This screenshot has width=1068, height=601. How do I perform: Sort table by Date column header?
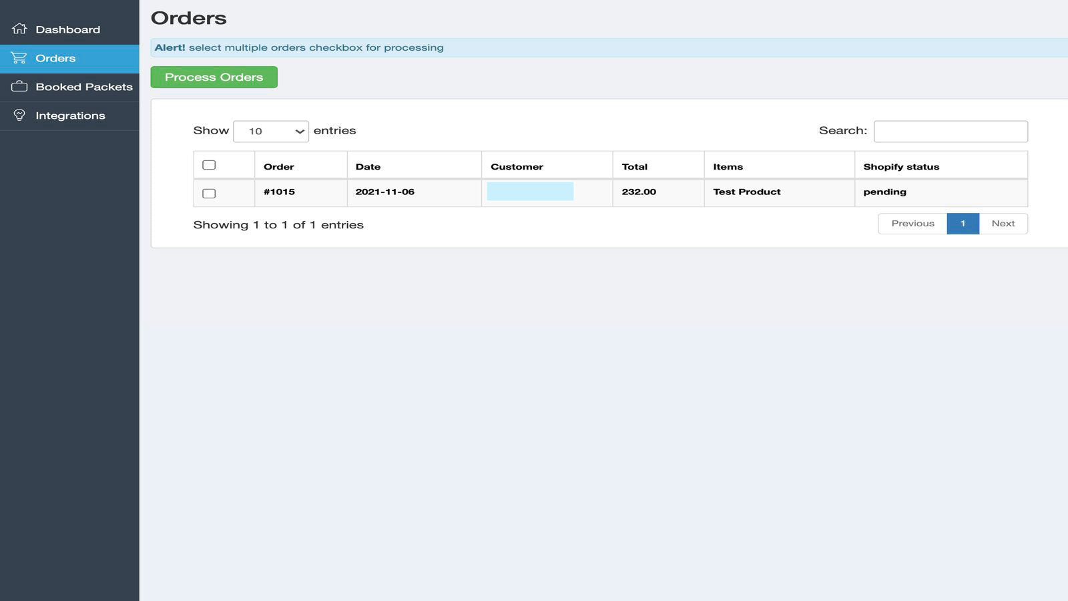(x=368, y=167)
